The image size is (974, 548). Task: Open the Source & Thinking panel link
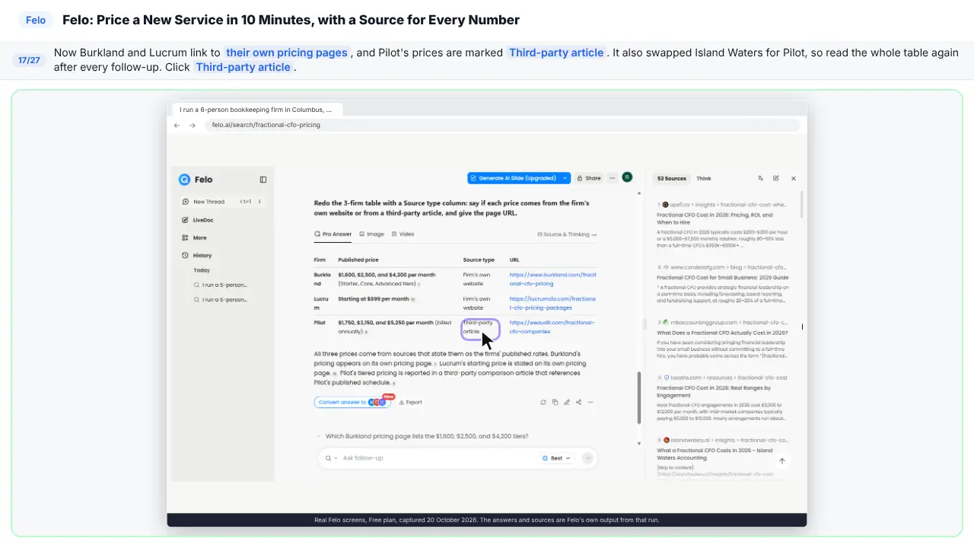pos(567,234)
